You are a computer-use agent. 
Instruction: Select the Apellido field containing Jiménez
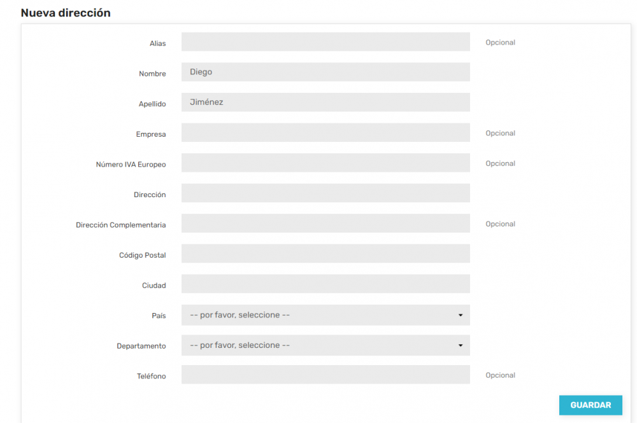point(325,102)
